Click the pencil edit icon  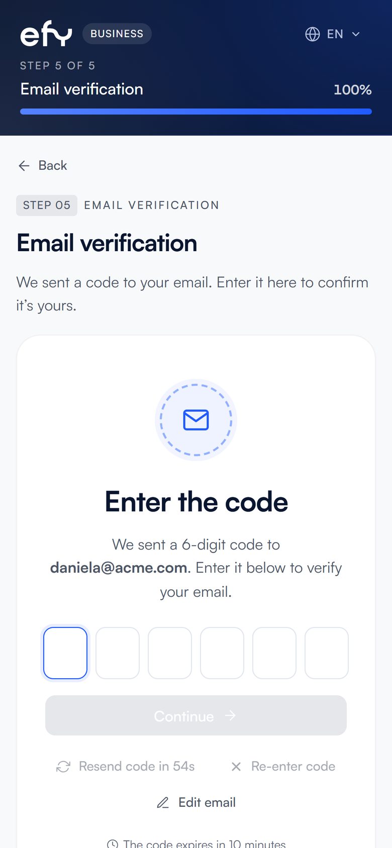click(163, 803)
